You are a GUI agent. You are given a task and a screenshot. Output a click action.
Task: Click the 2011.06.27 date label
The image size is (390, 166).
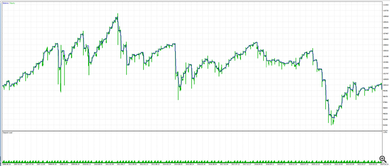120,164
